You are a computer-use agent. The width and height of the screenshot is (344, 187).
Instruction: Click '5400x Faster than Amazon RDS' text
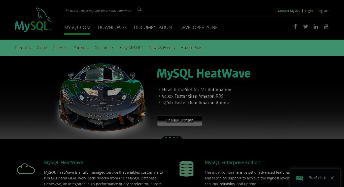[x=193, y=96]
